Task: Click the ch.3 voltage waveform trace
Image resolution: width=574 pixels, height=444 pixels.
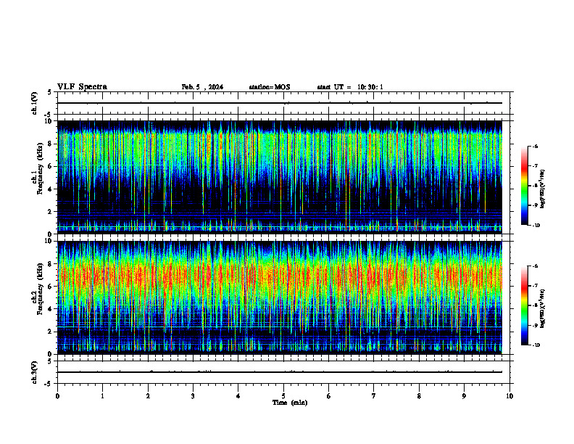Action: pos(280,372)
